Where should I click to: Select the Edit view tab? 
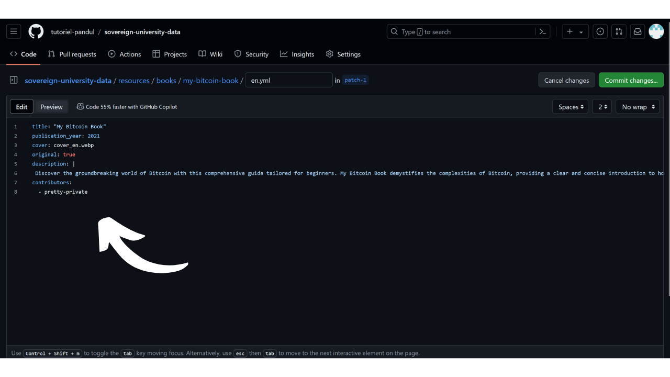click(x=21, y=107)
